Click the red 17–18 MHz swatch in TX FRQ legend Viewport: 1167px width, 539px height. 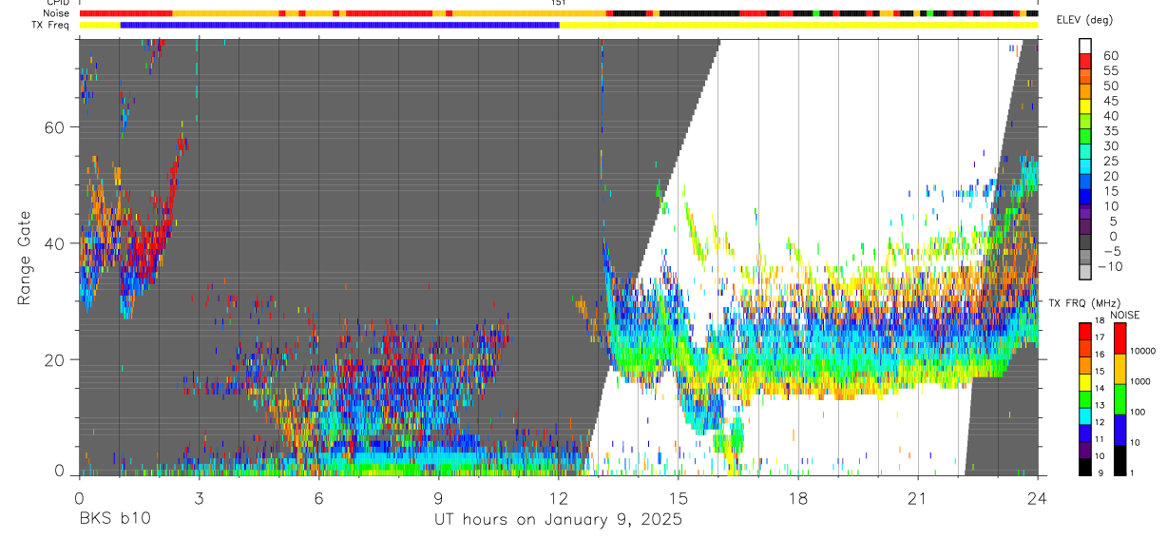pos(1086,331)
